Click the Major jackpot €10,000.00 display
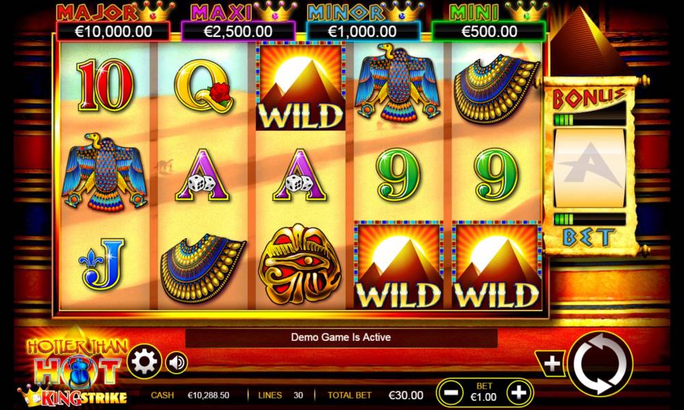 114,31
